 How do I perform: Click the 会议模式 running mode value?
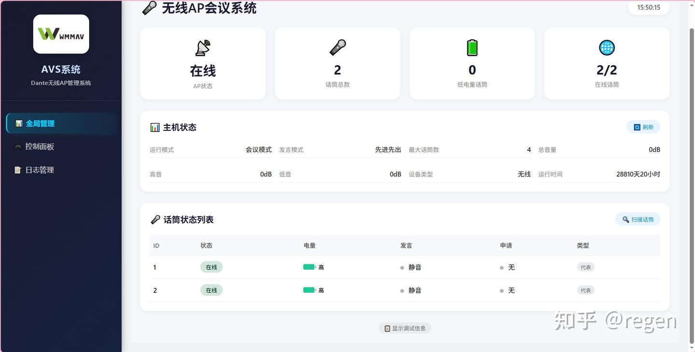click(x=259, y=149)
